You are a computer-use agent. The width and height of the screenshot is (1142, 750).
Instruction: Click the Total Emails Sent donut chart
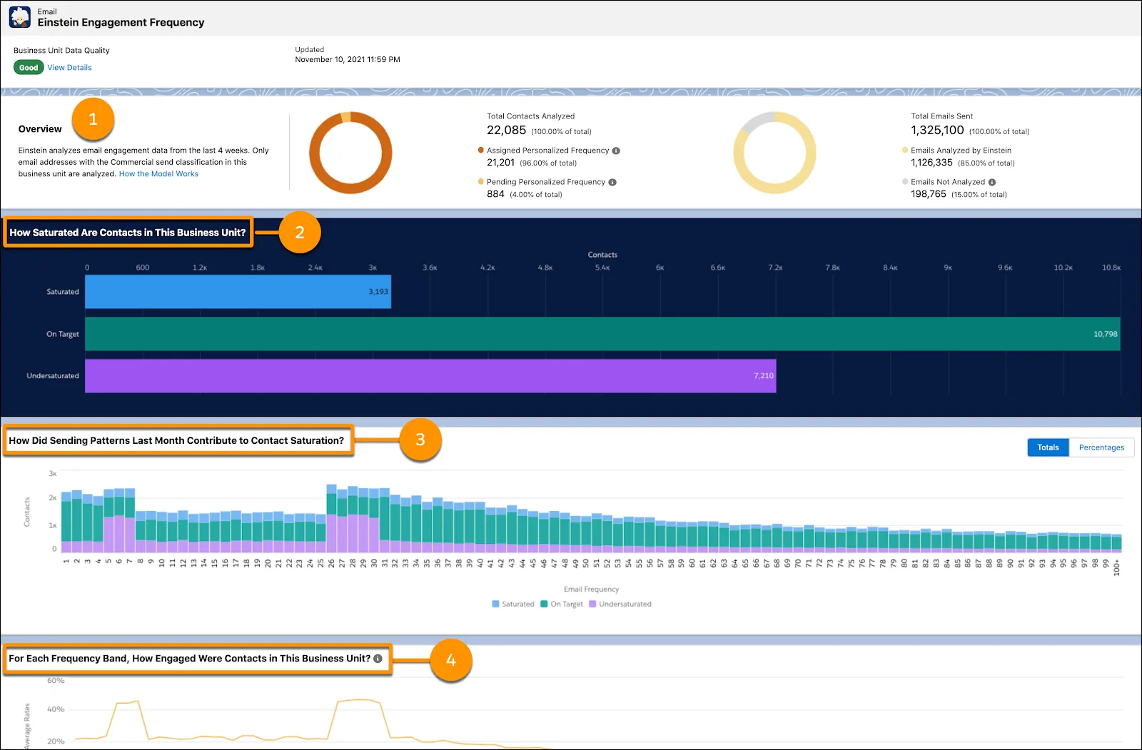[774, 153]
